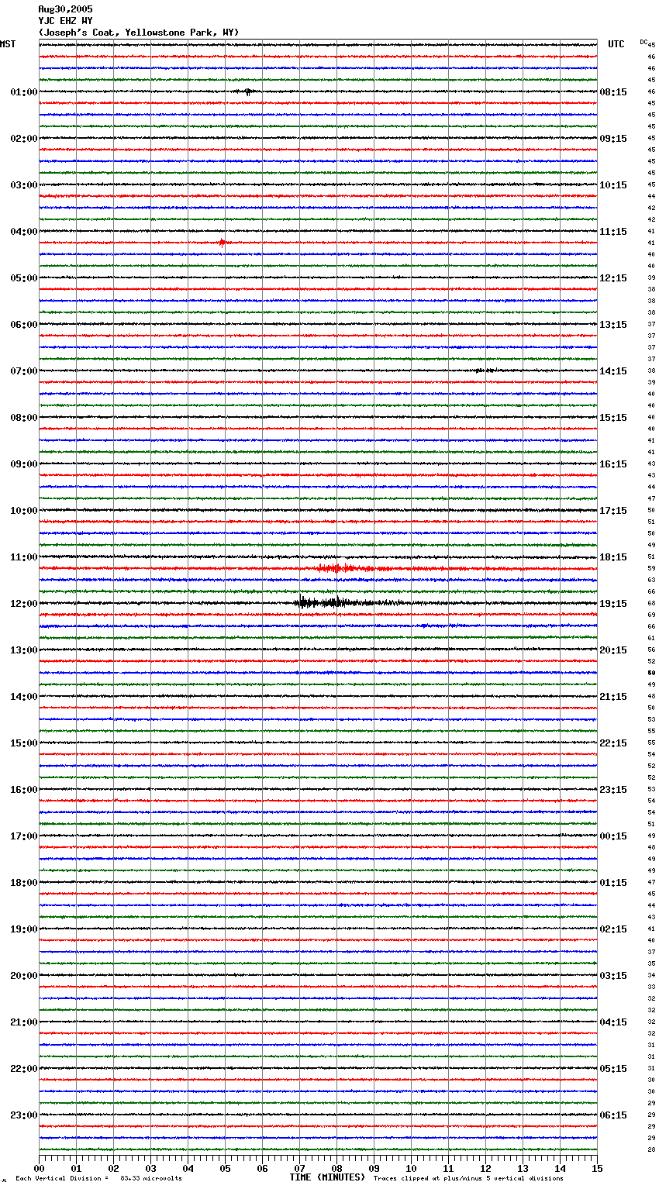Click the 19:15 UTC time label
The width and height of the screenshot is (659, 1189).
(613, 604)
